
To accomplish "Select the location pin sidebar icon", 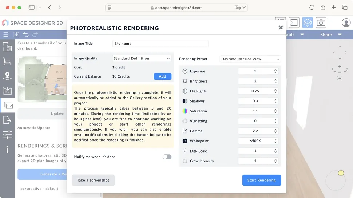I will (7, 76).
